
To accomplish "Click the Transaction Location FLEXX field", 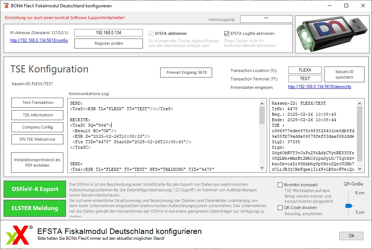I will click(x=305, y=70).
